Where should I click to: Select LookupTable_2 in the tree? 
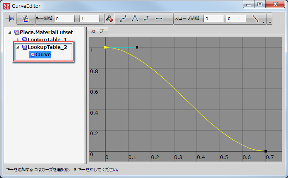47,47
